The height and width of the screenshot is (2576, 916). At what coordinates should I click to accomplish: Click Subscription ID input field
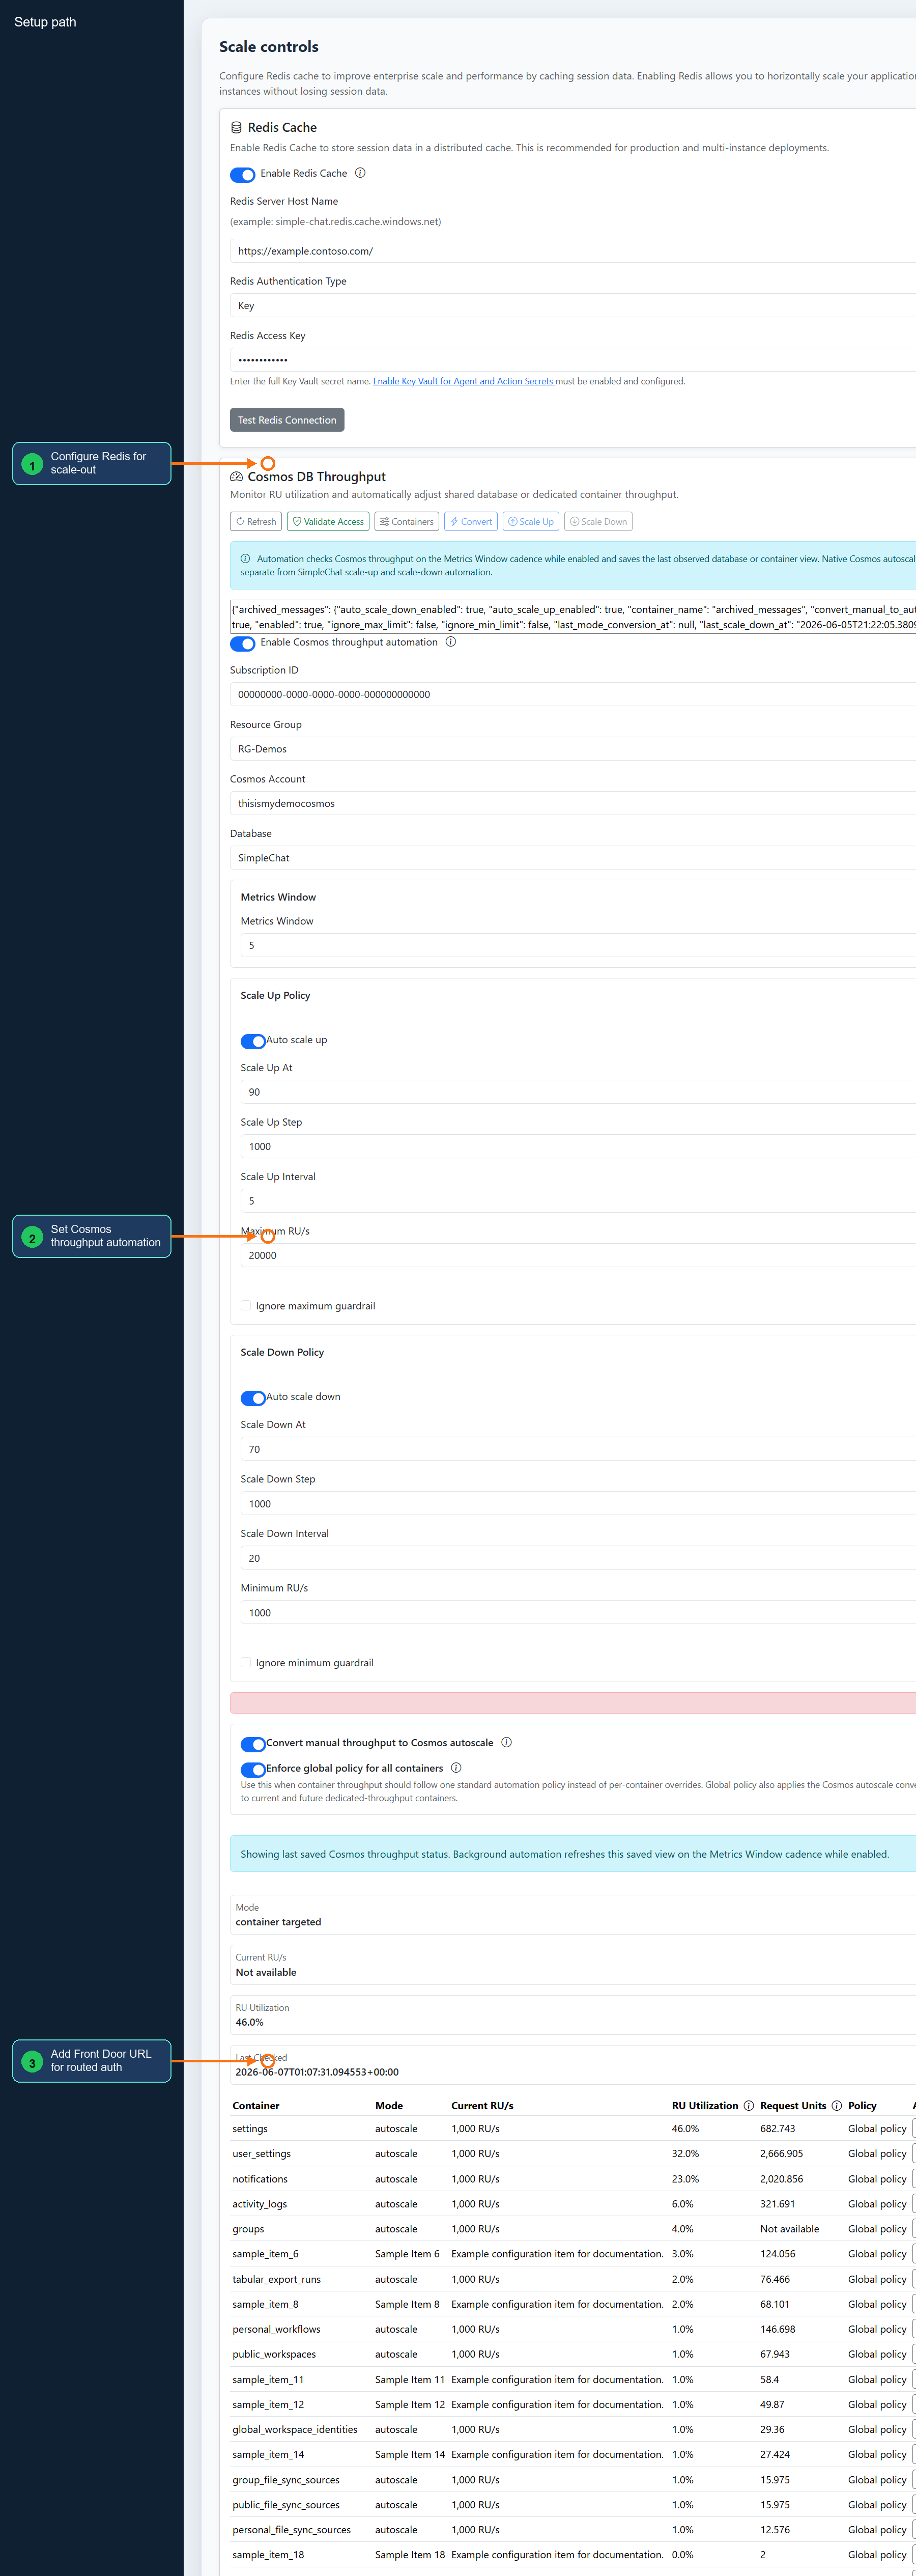573,694
